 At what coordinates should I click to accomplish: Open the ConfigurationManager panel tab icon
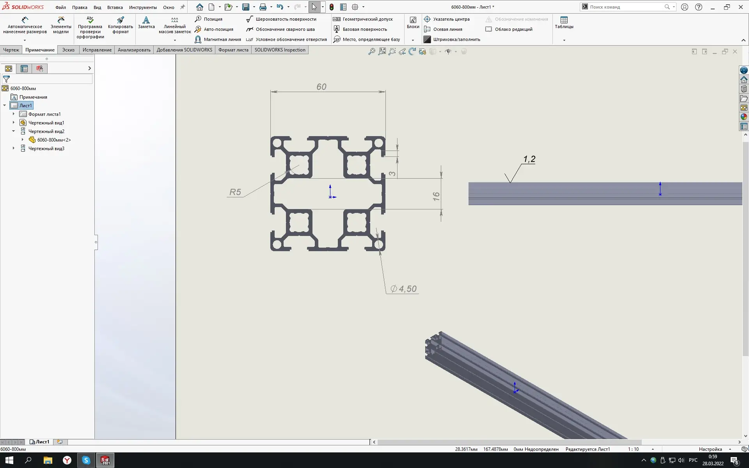click(x=39, y=69)
